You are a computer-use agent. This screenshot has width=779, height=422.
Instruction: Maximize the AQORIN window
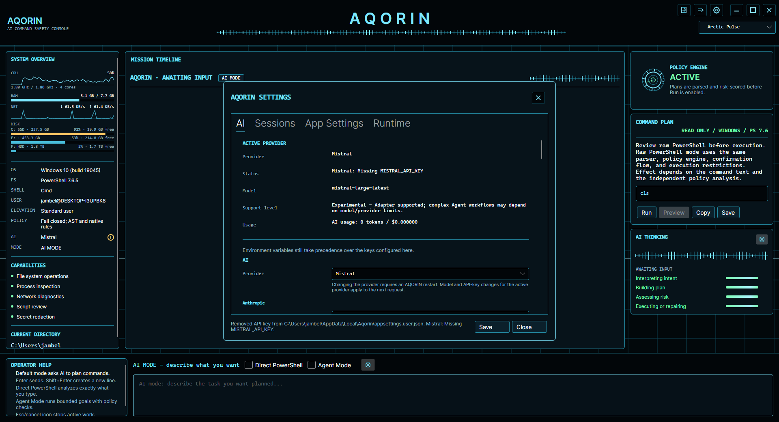(x=753, y=10)
